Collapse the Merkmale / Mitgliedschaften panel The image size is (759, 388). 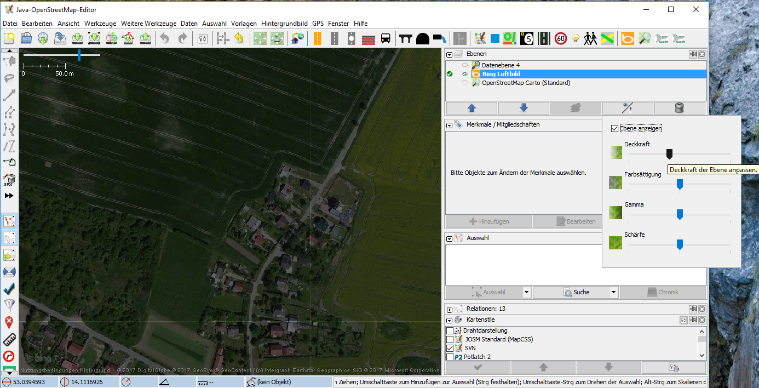pyautogui.click(x=450, y=125)
